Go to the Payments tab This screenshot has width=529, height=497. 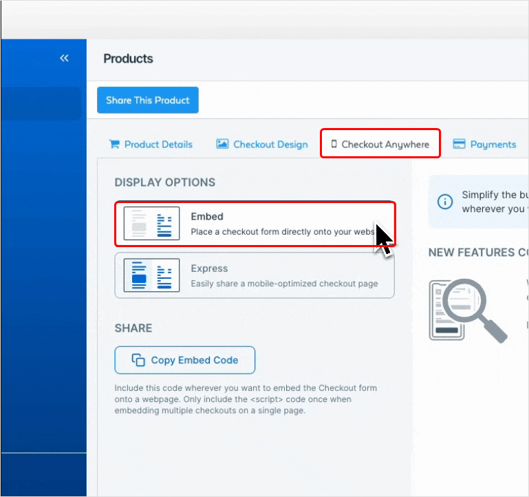click(493, 145)
